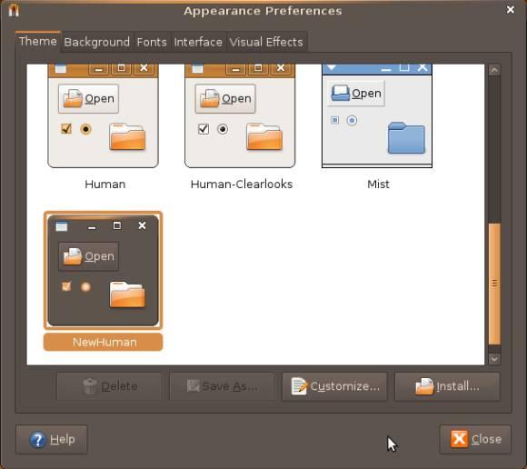Click the Open button in Mist preview
This screenshot has width=527, height=469.
[355, 93]
